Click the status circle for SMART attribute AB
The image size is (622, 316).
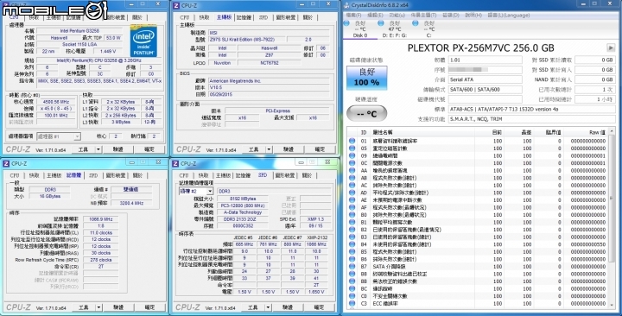click(x=352, y=178)
